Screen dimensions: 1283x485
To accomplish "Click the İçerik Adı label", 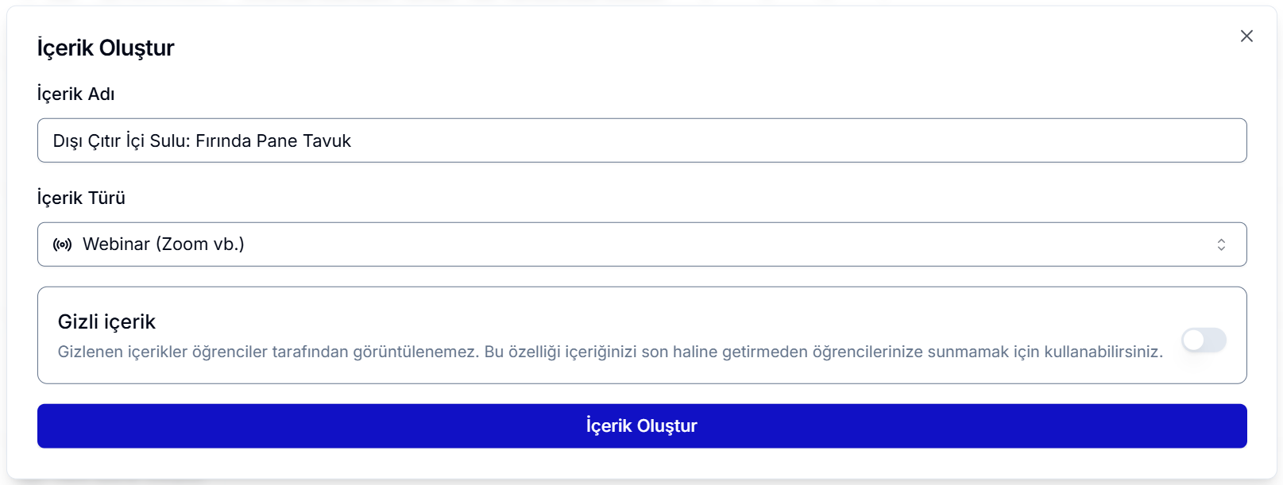I will [x=75, y=94].
